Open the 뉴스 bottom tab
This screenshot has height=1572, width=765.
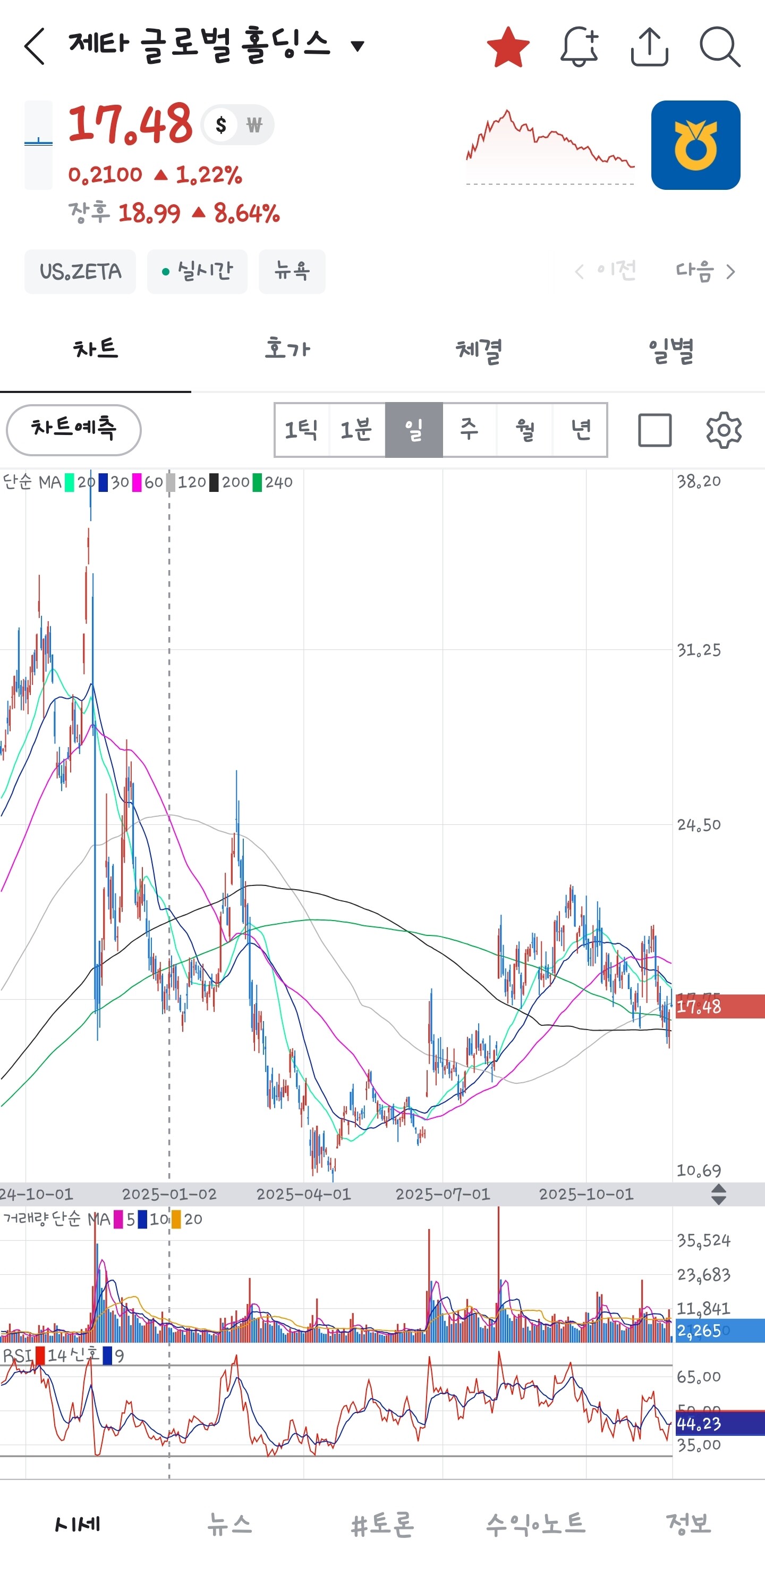(230, 1524)
